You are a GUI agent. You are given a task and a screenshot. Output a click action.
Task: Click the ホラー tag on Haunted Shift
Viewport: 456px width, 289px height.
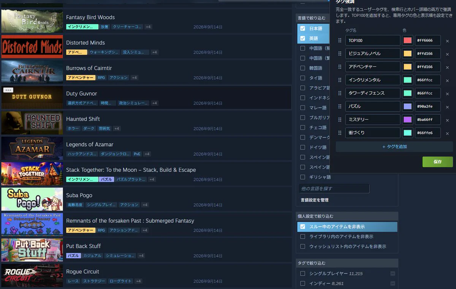[x=73, y=129]
